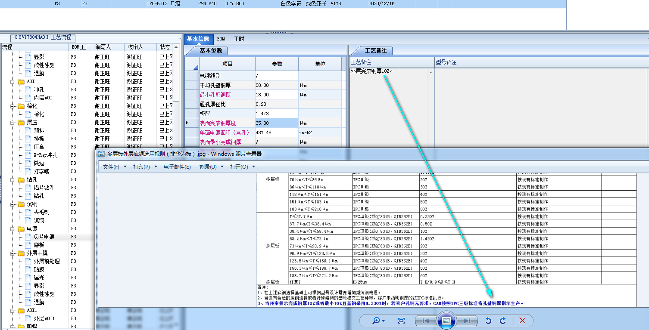Switch to 工时 tab
This screenshot has height=330, width=649.
pos(239,39)
